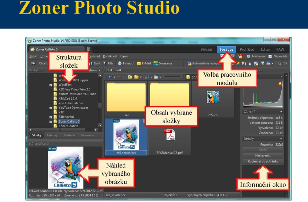Click the folder tree scroll-down arrow
308x202 pixels.
click(100, 125)
